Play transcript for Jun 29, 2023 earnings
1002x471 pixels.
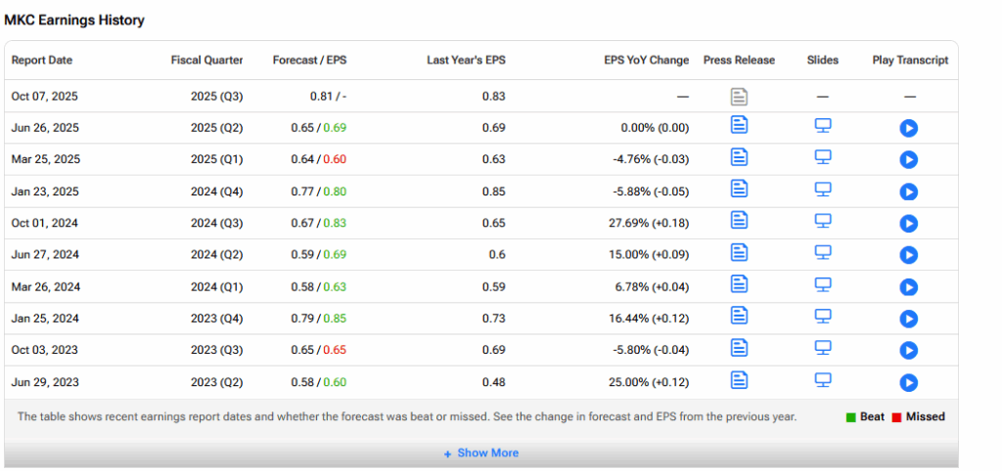tap(908, 382)
